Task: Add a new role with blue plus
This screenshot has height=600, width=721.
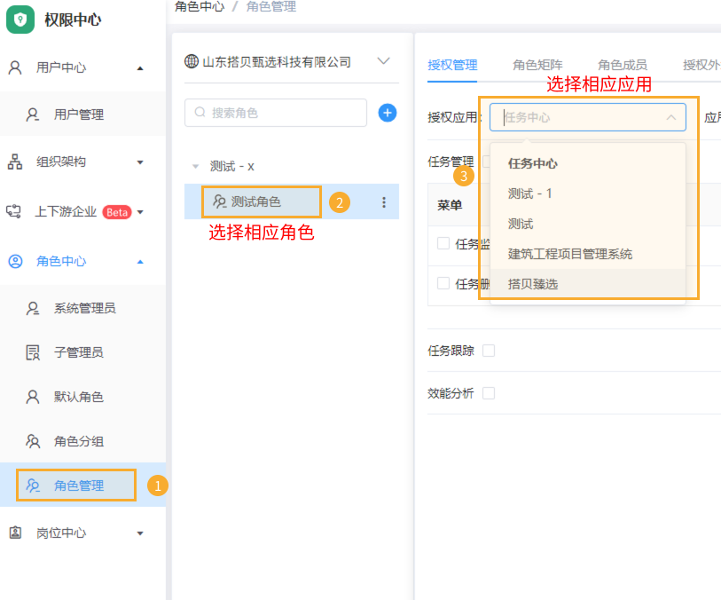Action: click(x=388, y=113)
